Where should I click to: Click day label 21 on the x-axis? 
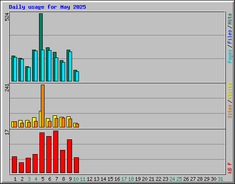click(x=151, y=179)
